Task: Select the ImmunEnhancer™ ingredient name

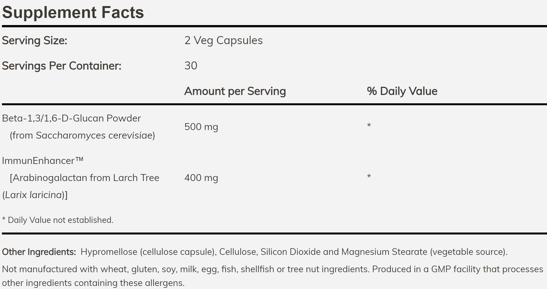Action: click(43, 161)
